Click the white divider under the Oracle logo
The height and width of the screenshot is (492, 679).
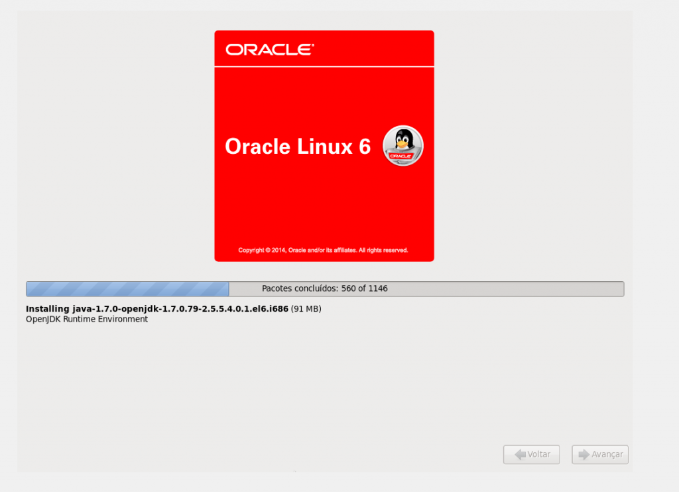point(324,66)
